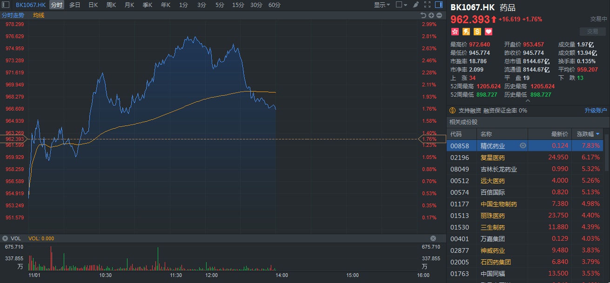The height and width of the screenshot is (283, 610).
Task: Click the Hong Kong market flag icon
Action: (x=455, y=32)
